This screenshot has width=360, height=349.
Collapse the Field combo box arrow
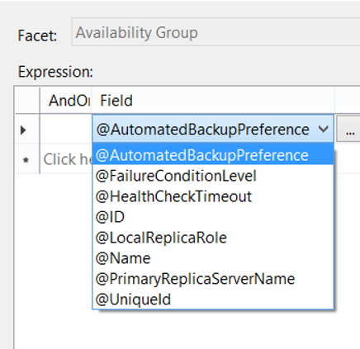click(324, 129)
